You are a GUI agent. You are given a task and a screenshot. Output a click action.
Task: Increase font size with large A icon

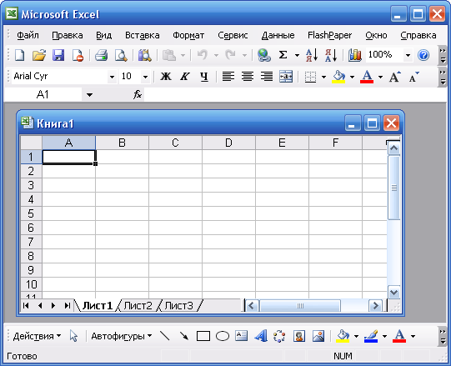[394, 77]
